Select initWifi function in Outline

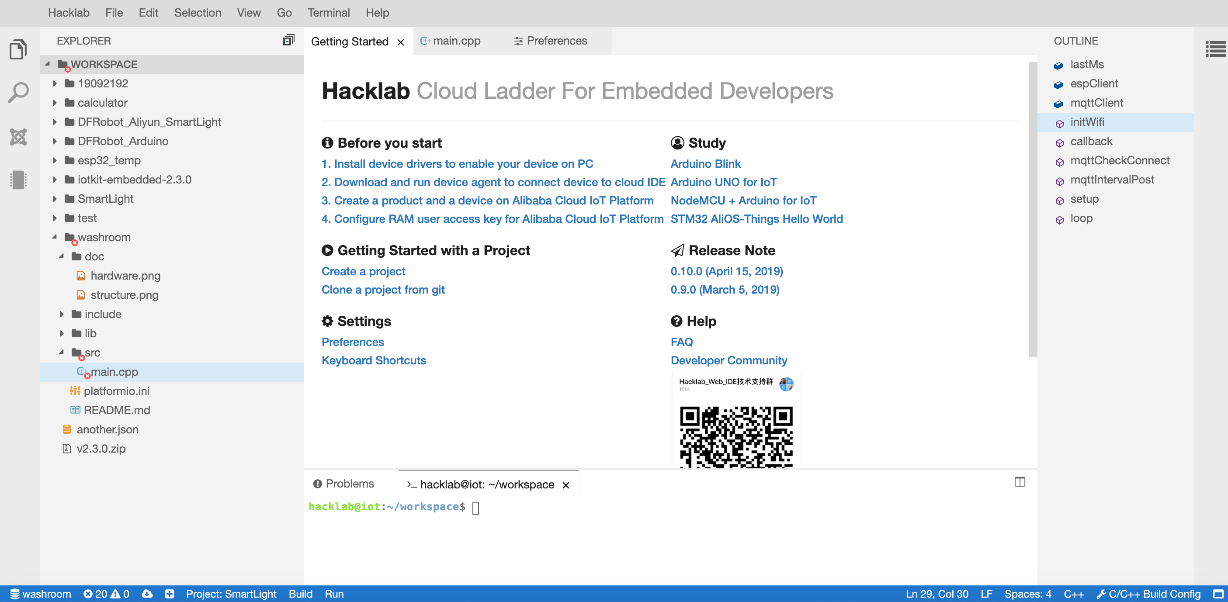click(1116, 122)
